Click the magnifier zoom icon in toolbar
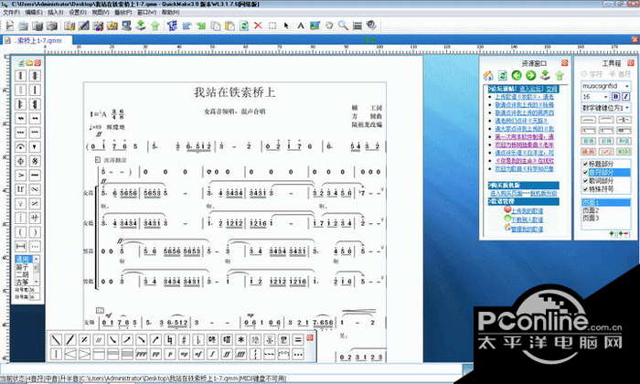The image size is (640, 384). pyautogui.click(x=343, y=26)
